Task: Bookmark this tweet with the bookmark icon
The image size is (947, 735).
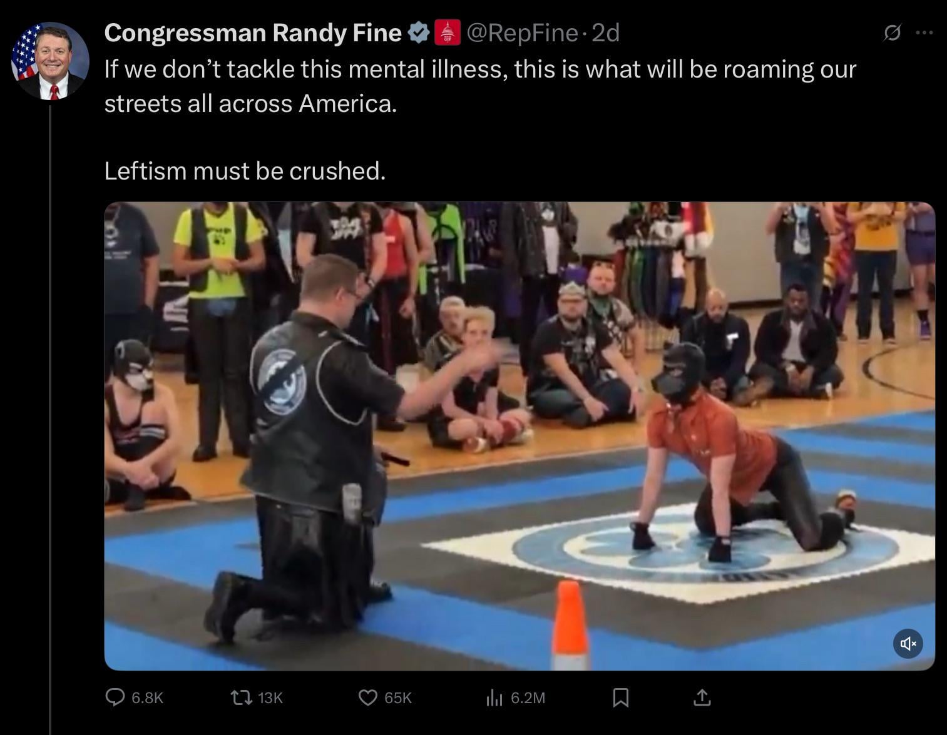Action: (620, 697)
